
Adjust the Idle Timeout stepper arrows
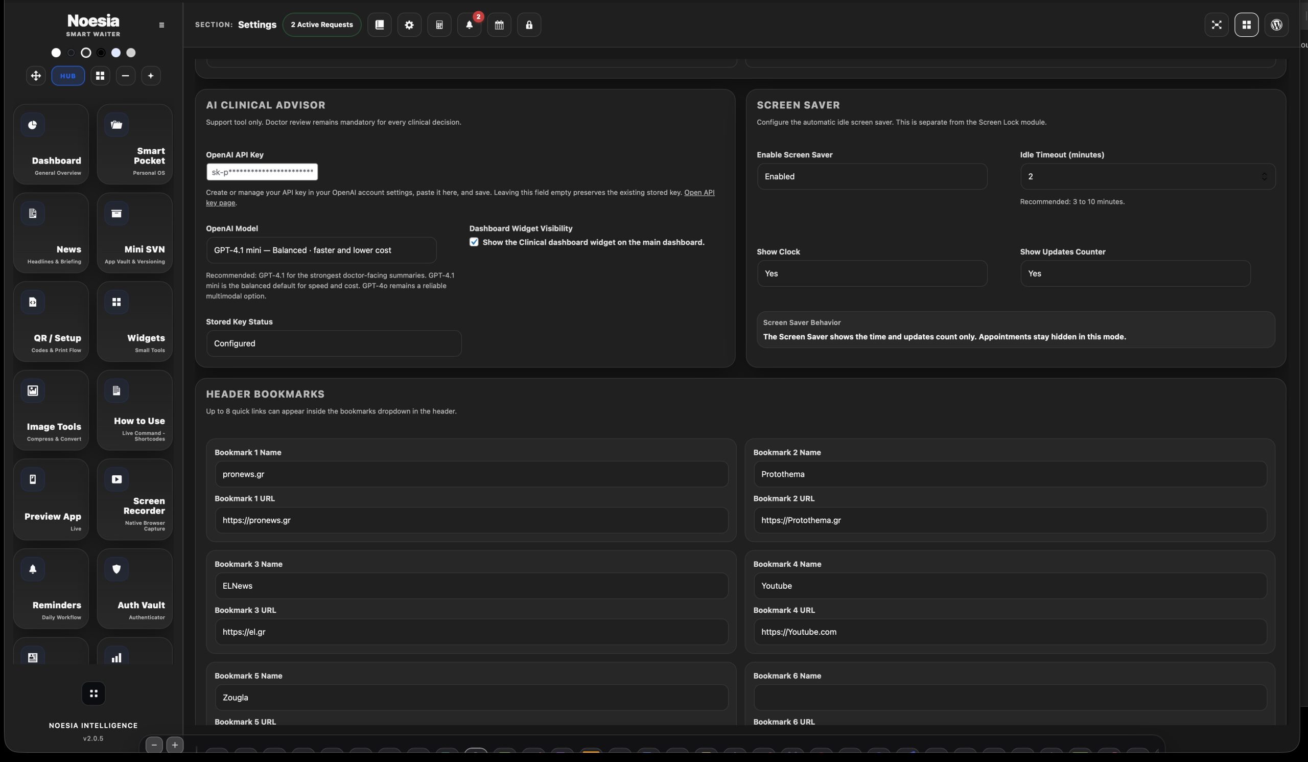pyautogui.click(x=1265, y=176)
